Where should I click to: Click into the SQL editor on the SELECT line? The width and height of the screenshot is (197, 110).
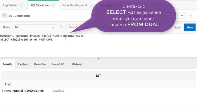[x=26, y=40]
